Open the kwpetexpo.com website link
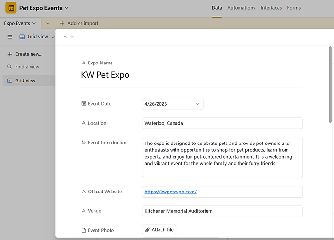The image size is (334, 240). pos(171,192)
